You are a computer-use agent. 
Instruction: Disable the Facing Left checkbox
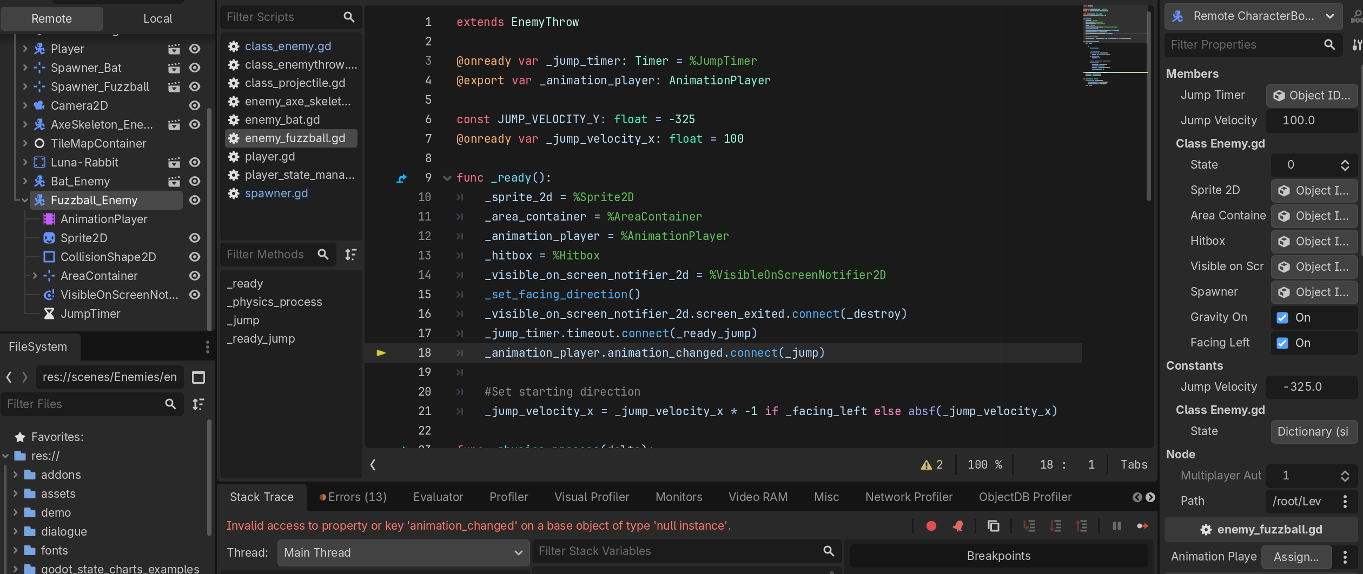pyautogui.click(x=1282, y=343)
